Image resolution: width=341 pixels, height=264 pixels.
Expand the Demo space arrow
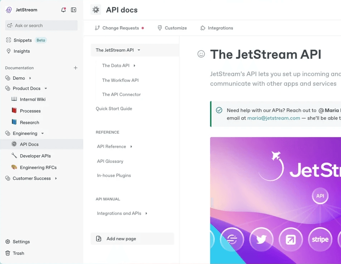(x=30, y=78)
